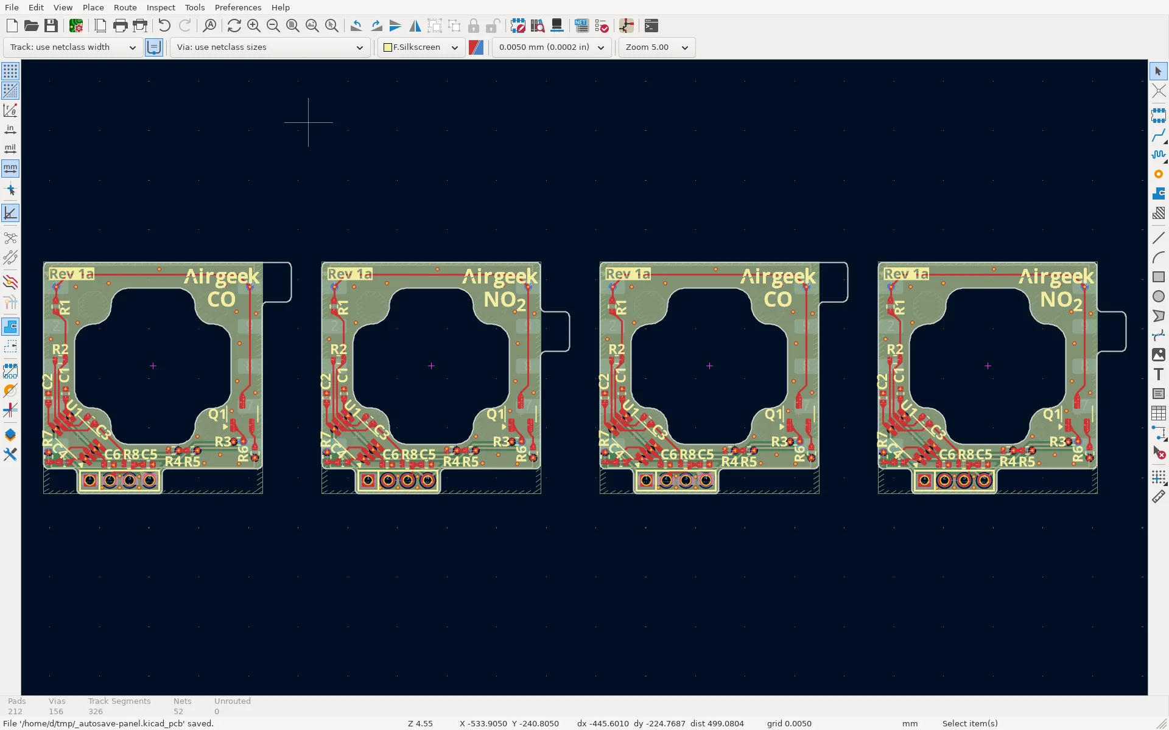The image size is (1169, 730).
Task: Open Via sizes dropdown
Action: point(270,47)
